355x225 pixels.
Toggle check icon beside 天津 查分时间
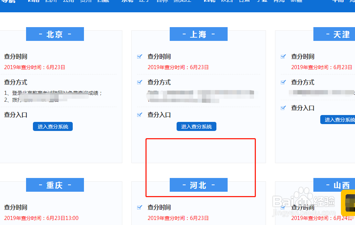pos(283,56)
